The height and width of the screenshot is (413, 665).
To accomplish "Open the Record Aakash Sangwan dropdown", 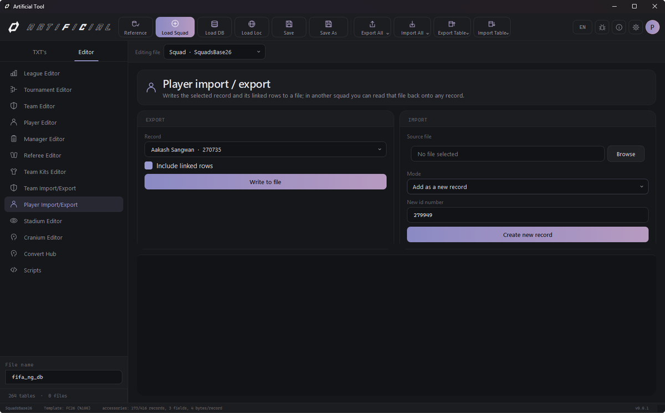I will pos(265,150).
